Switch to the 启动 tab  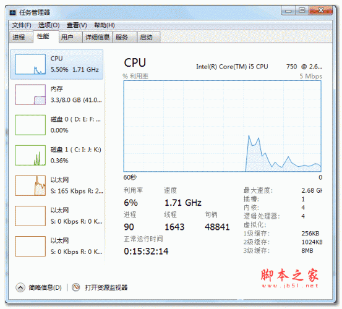[148, 37]
